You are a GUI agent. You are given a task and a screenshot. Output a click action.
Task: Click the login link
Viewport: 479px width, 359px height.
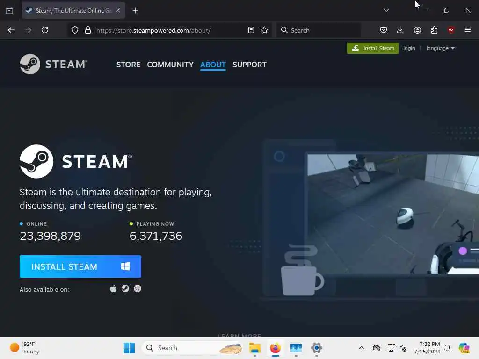409,48
